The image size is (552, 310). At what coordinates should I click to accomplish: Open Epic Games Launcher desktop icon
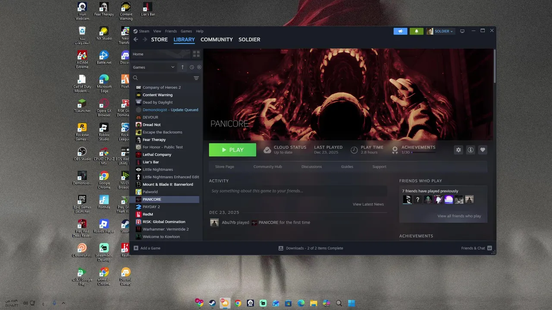[x=82, y=204]
